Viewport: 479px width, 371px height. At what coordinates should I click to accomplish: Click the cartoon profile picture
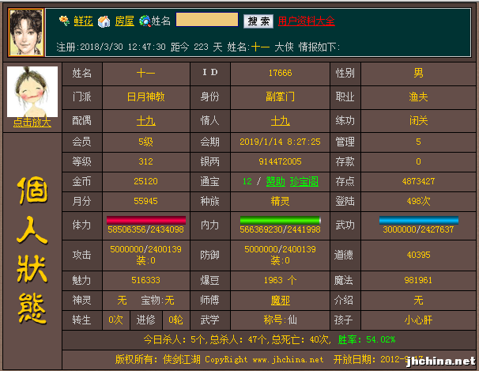pyautogui.click(x=32, y=92)
